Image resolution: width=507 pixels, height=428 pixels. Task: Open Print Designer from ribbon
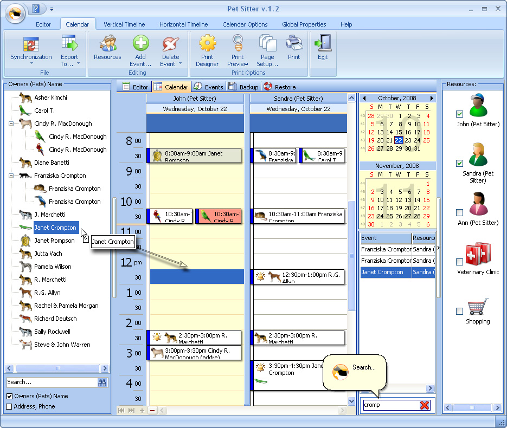tap(207, 43)
